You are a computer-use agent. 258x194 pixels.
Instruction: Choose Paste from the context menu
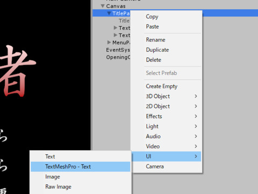point(167,26)
